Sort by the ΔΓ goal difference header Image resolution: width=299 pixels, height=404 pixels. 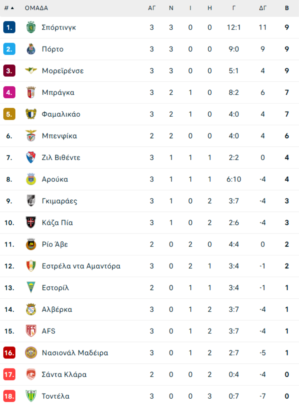263,8
